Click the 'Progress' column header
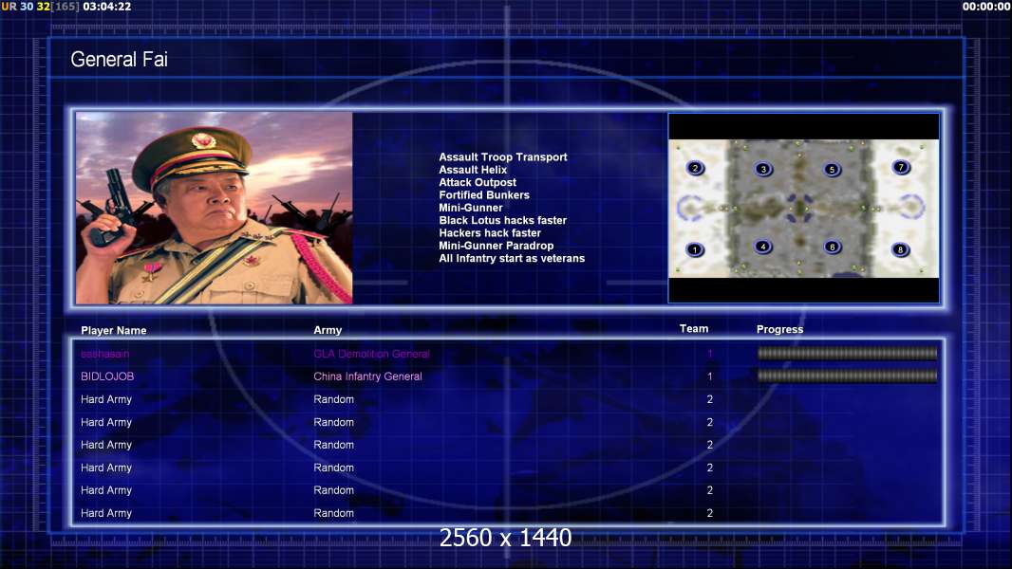Screen dimensions: 1012x569 click(779, 329)
